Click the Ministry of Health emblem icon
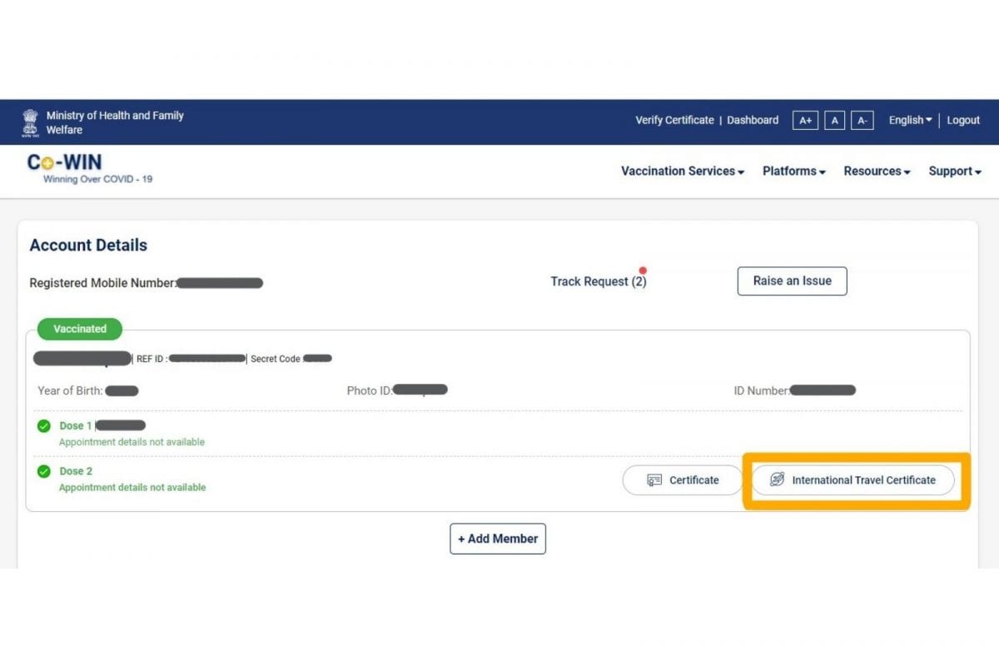The height and width of the screenshot is (666, 999). point(30,122)
